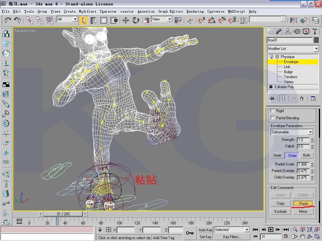Screen dimensions: 322x241
Task: Click Configure Modifier Sets icon
Action: 313,99
